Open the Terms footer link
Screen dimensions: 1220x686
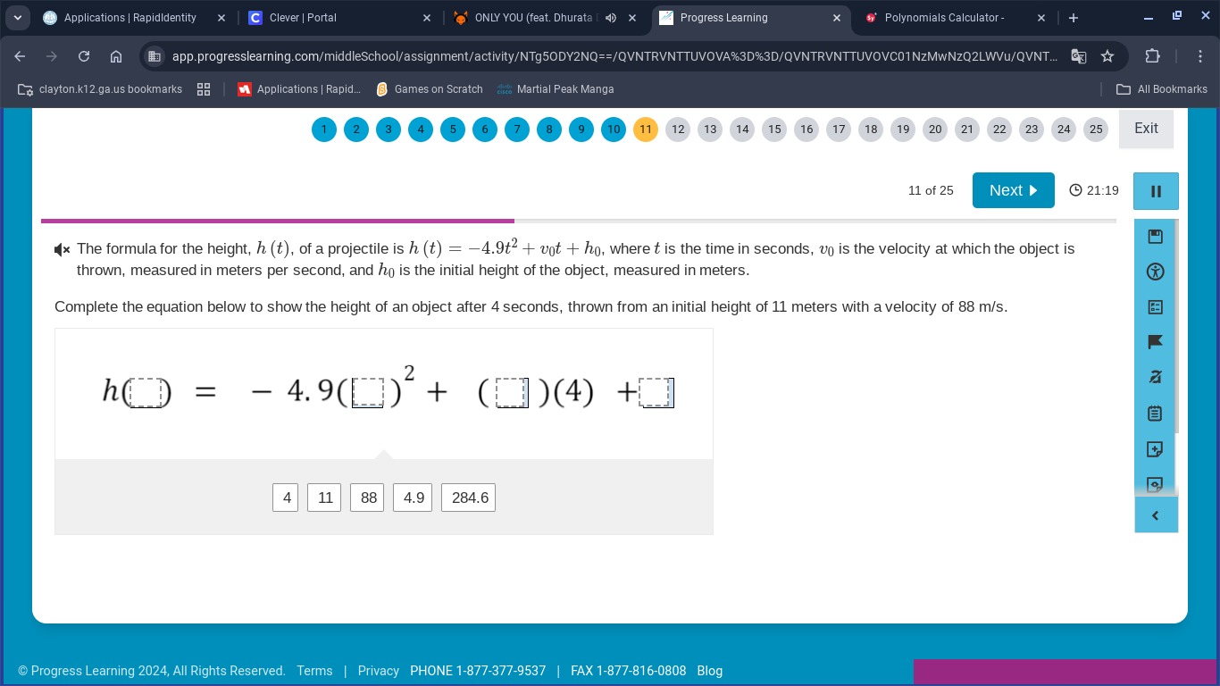[314, 671]
